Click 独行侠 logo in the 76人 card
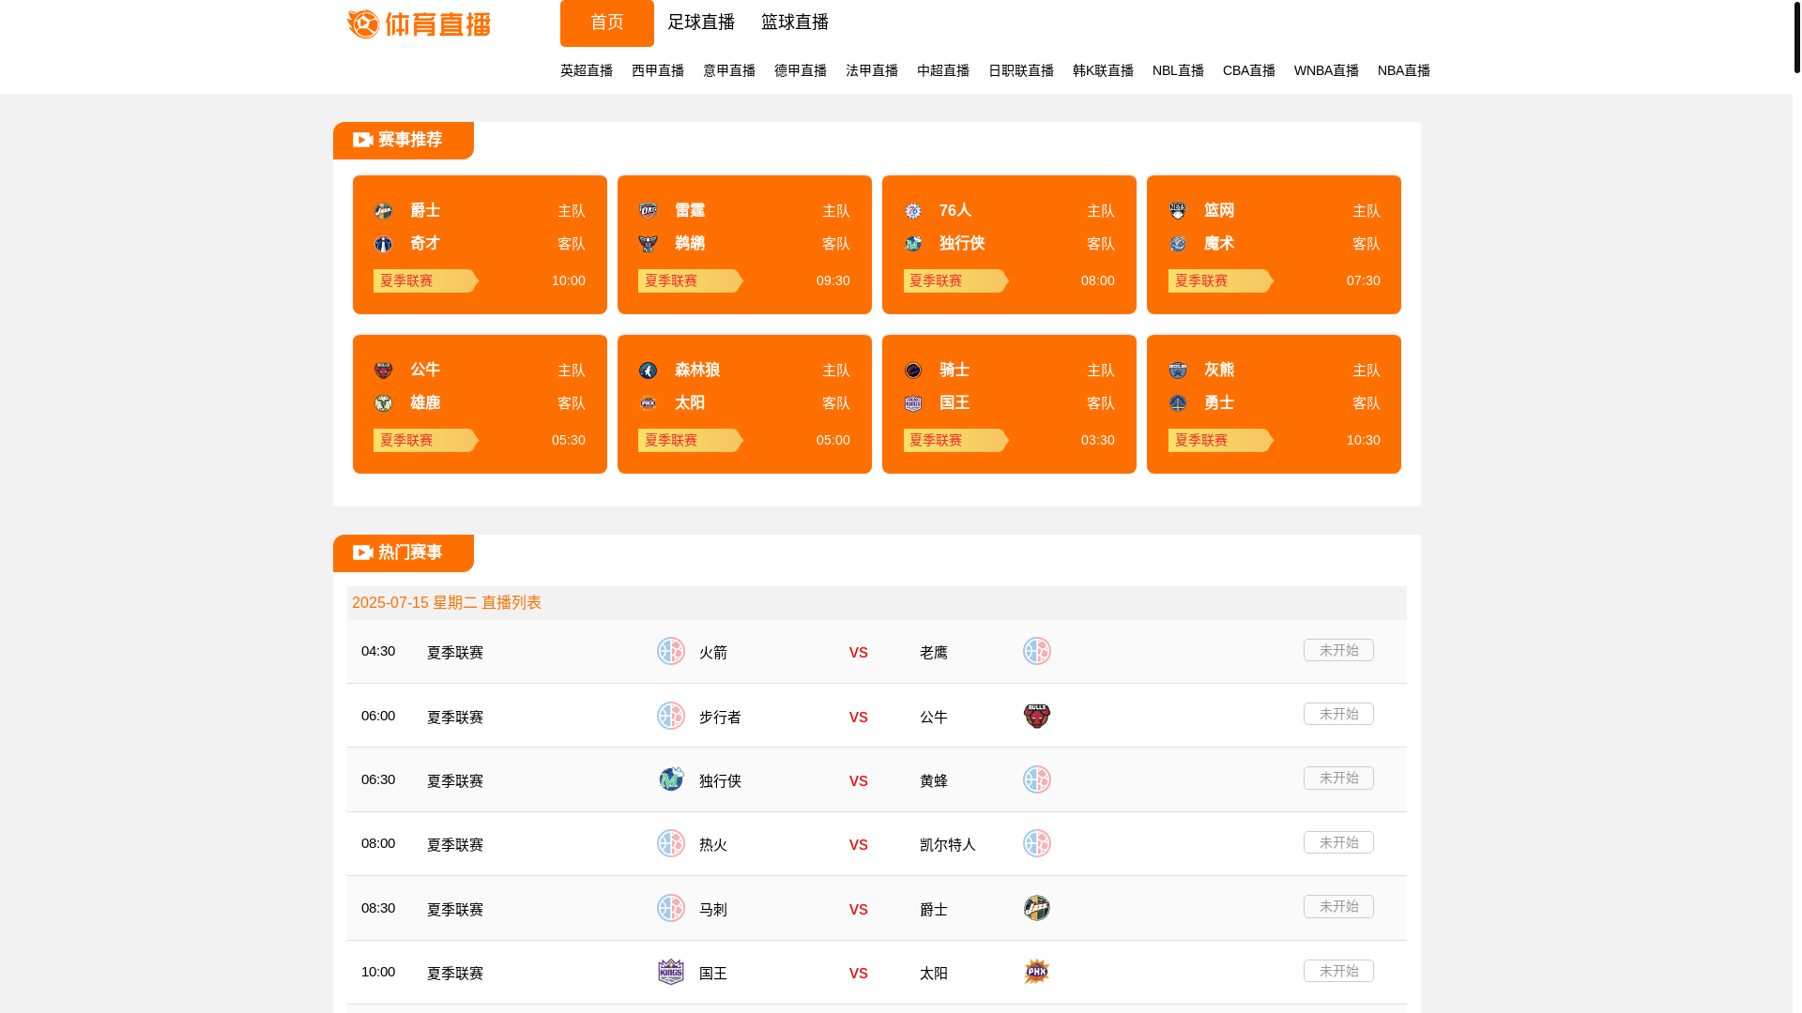This screenshot has height=1013, width=1802. pos(913,244)
